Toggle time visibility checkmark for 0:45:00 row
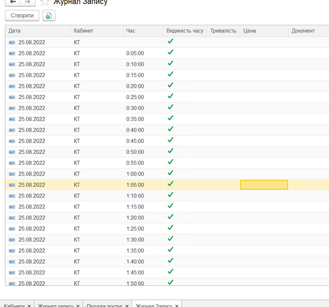This screenshot has height=307, width=329. tap(171, 141)
